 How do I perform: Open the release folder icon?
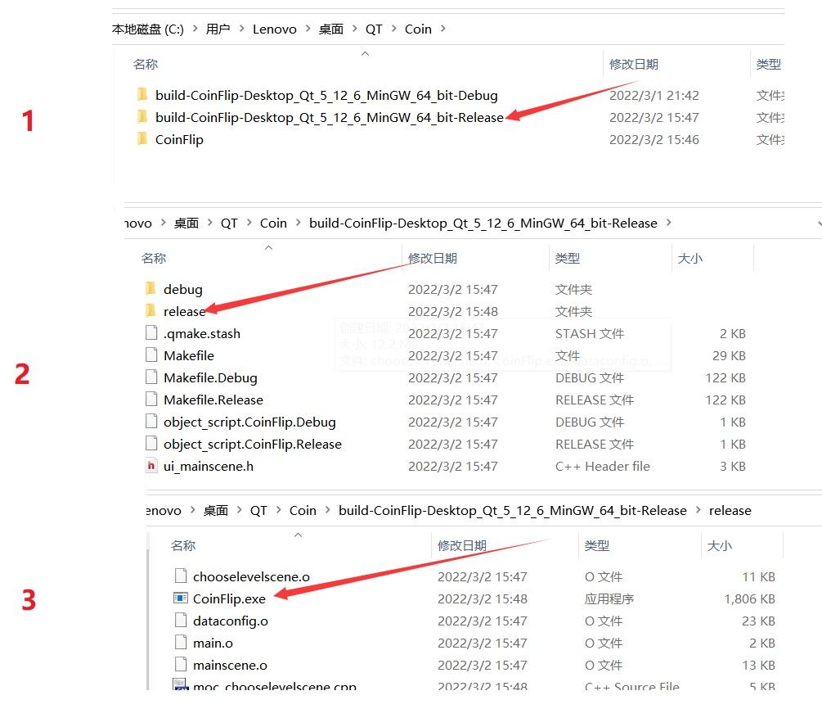click(150, 311)
